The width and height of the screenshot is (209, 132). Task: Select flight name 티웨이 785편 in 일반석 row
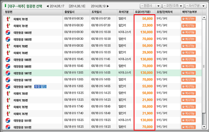pyautogui.click(x=21, y=93)
